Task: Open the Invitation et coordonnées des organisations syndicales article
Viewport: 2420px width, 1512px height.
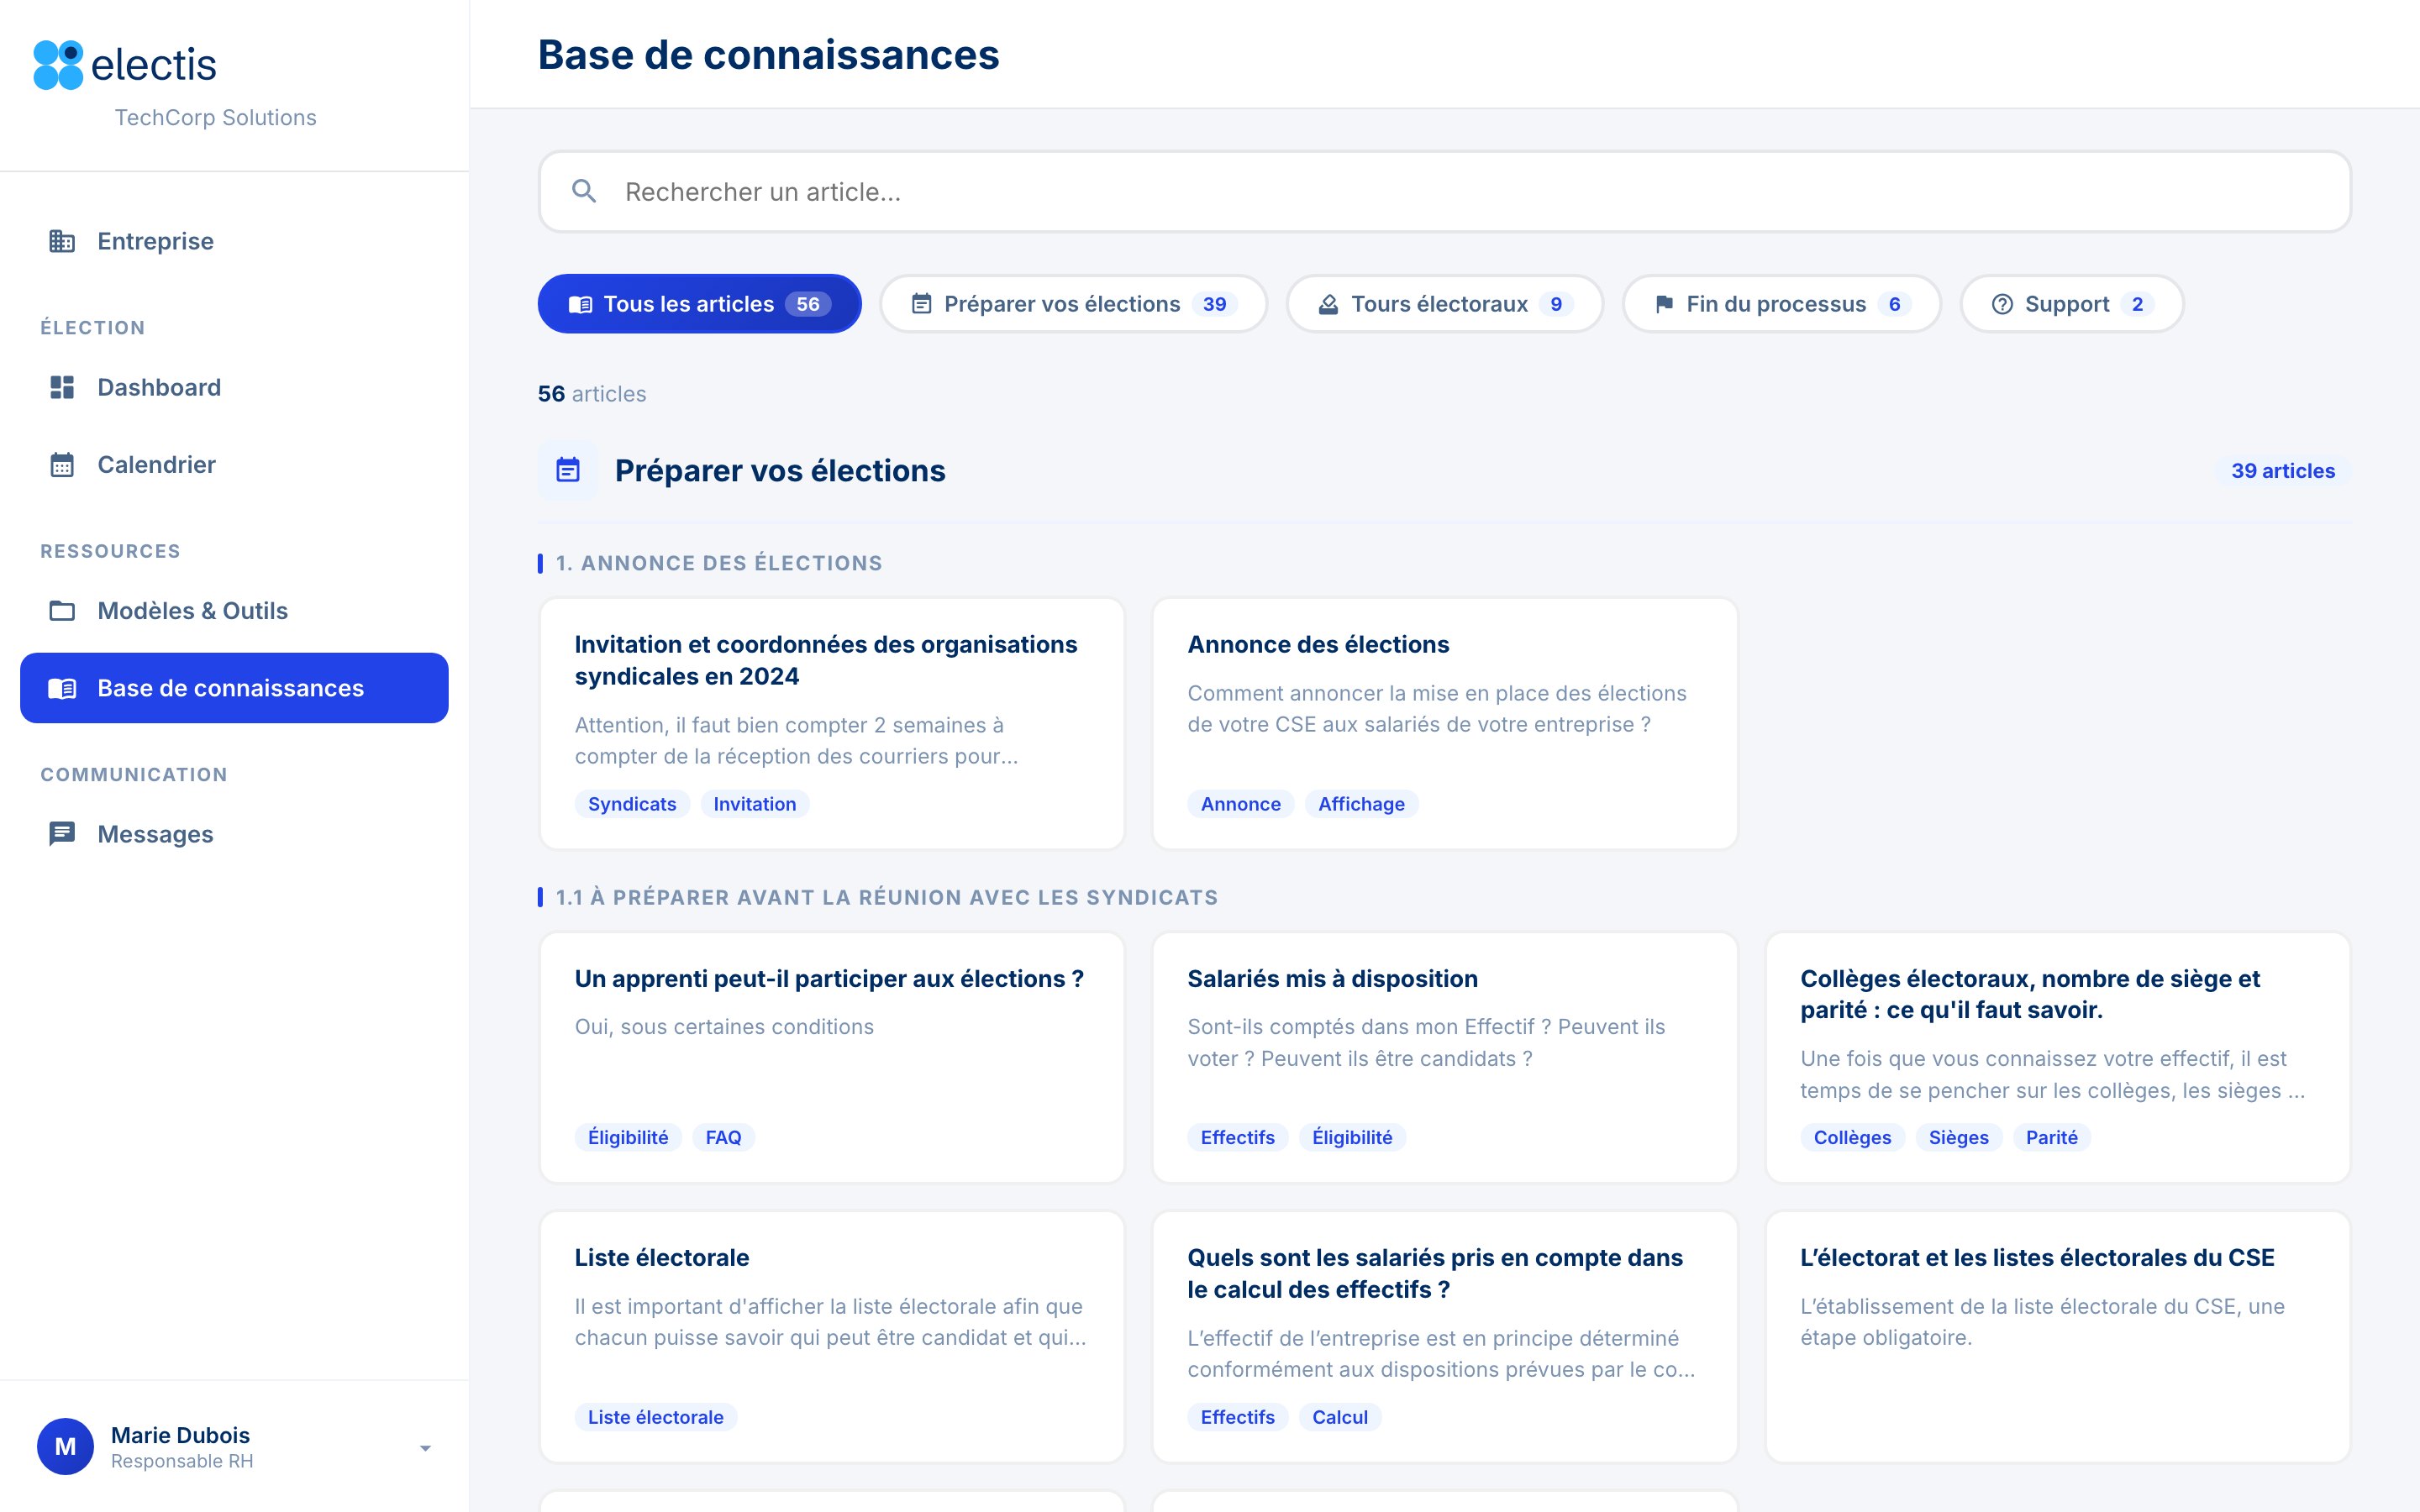Action: [832, 723]
